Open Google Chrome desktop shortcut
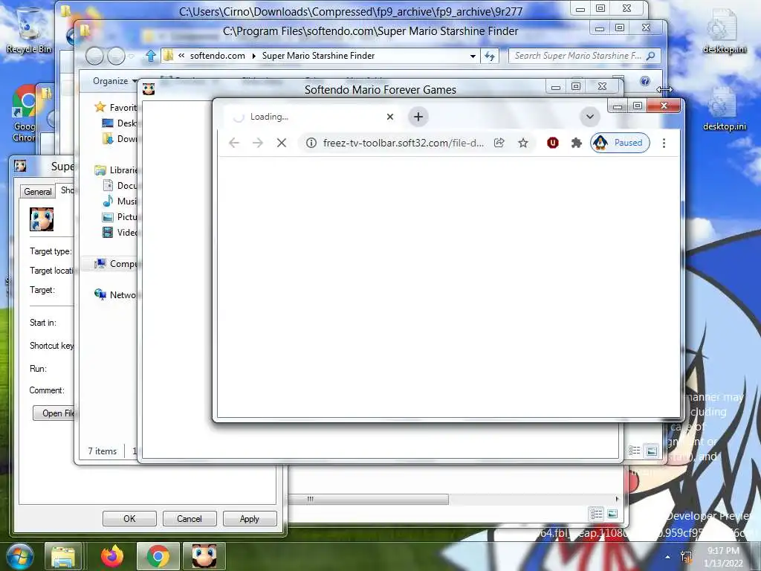This screenshot has height=571, width=761. click(24, 113)
